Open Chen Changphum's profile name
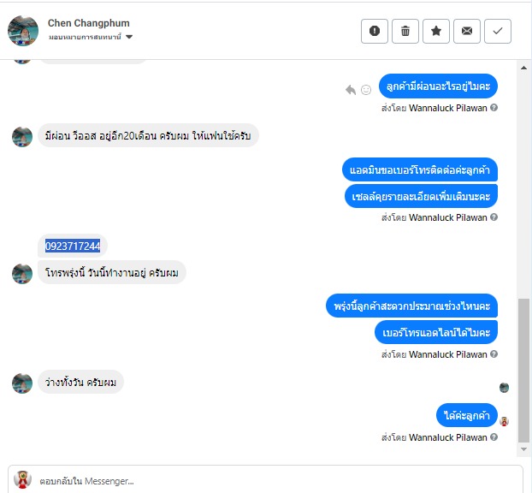 [89, 23]
